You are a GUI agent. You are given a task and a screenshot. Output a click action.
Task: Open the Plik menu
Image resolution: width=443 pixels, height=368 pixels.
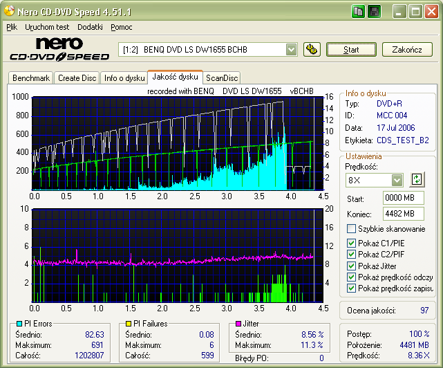12,27
